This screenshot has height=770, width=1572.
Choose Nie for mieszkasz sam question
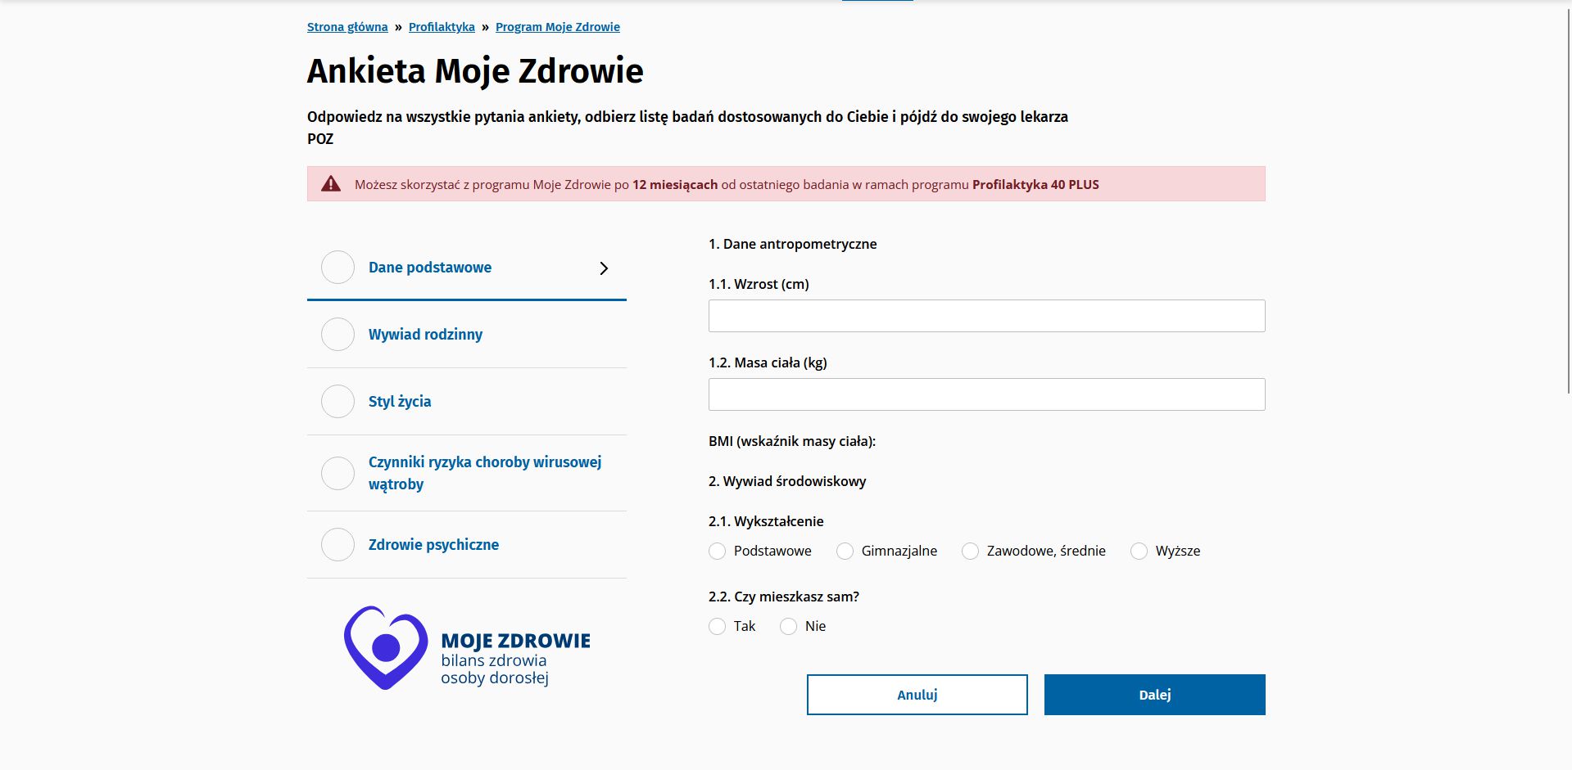click(x=789, y=626)
